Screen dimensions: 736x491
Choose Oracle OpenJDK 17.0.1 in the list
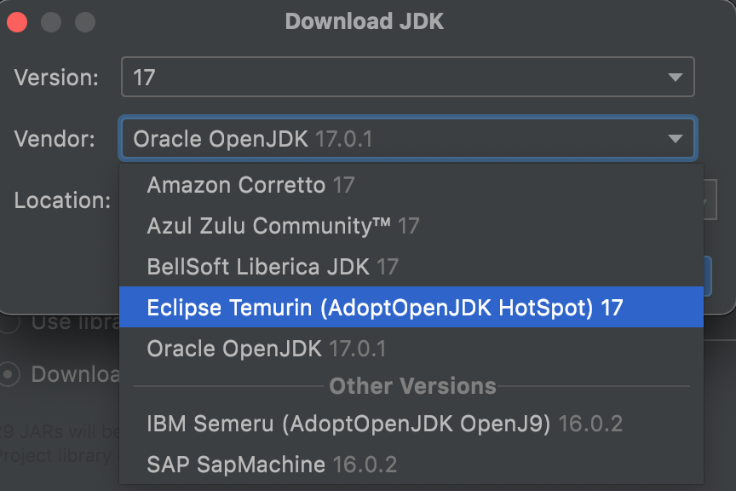(x=267, y=349)
